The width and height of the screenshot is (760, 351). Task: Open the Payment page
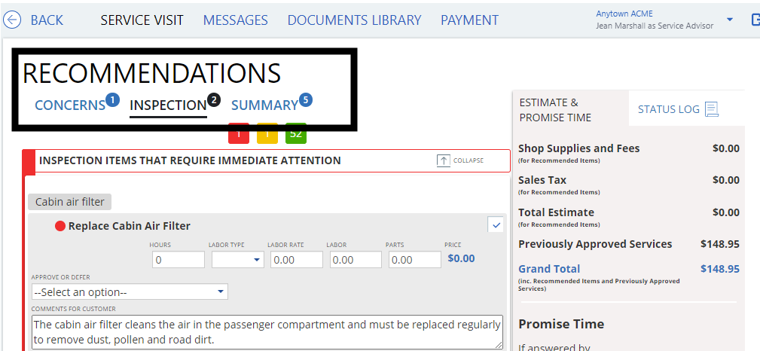[x=469, y=20]
